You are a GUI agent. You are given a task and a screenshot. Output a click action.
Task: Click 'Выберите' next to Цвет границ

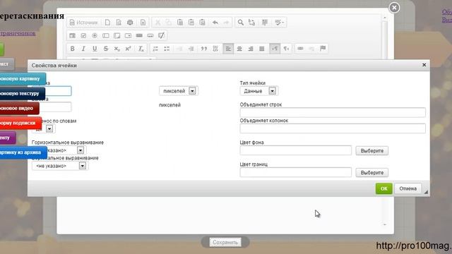click(x=372, y=172)
